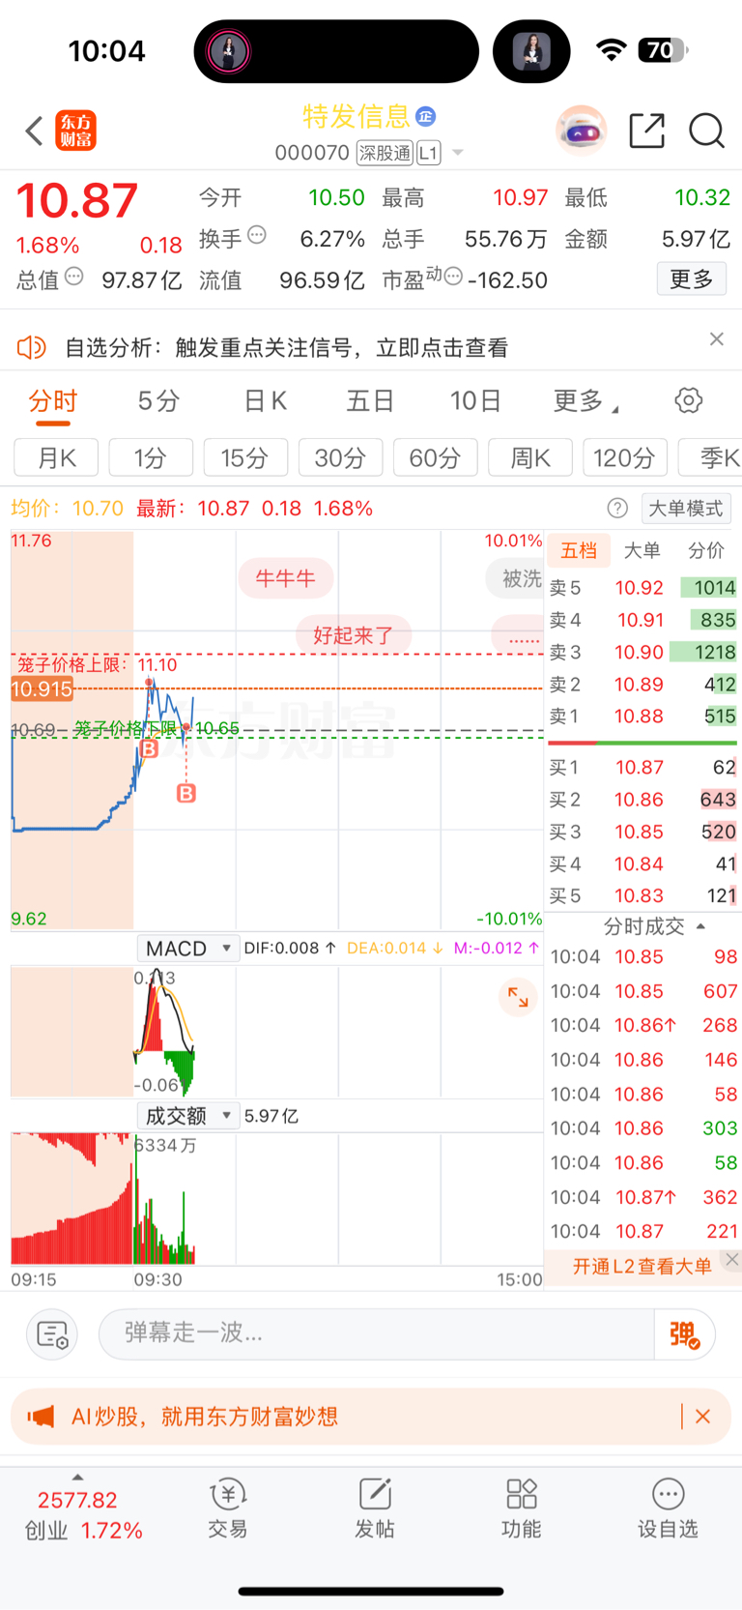Image resolution: width=742 pixels, height=1610 pixels.
Task: Select the 月K period button
Action: point(56,457)
